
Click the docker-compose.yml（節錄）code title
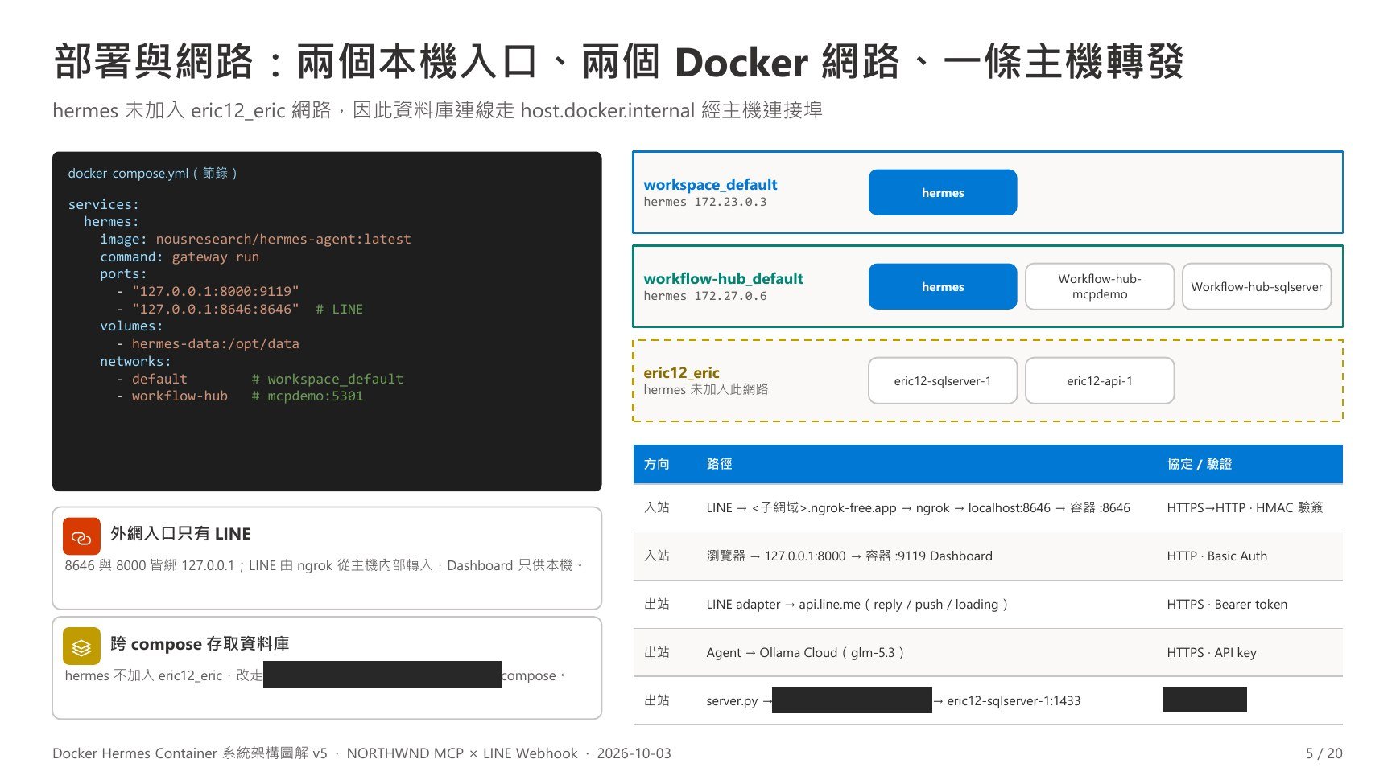(x=152, y=173)
